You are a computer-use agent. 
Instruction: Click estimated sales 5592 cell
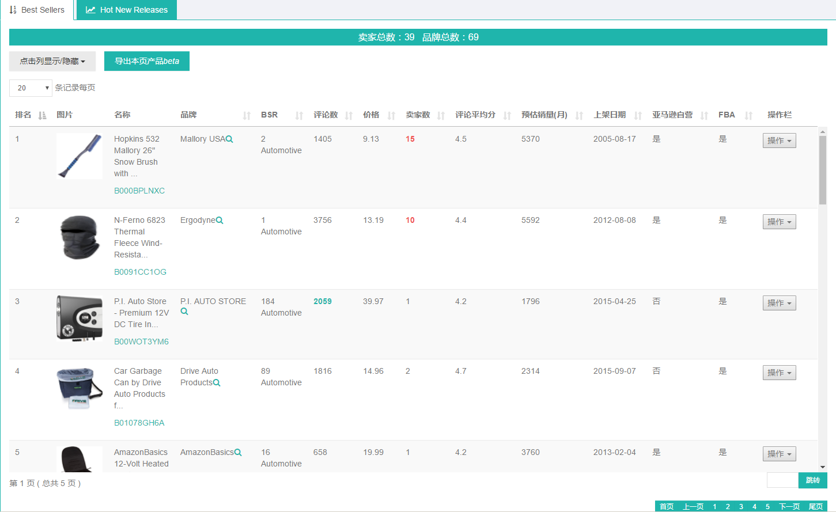click(x=531, y=220)
